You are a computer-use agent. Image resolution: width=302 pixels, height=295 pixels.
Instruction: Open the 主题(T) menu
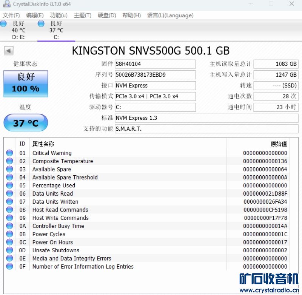tap(82, 15)
